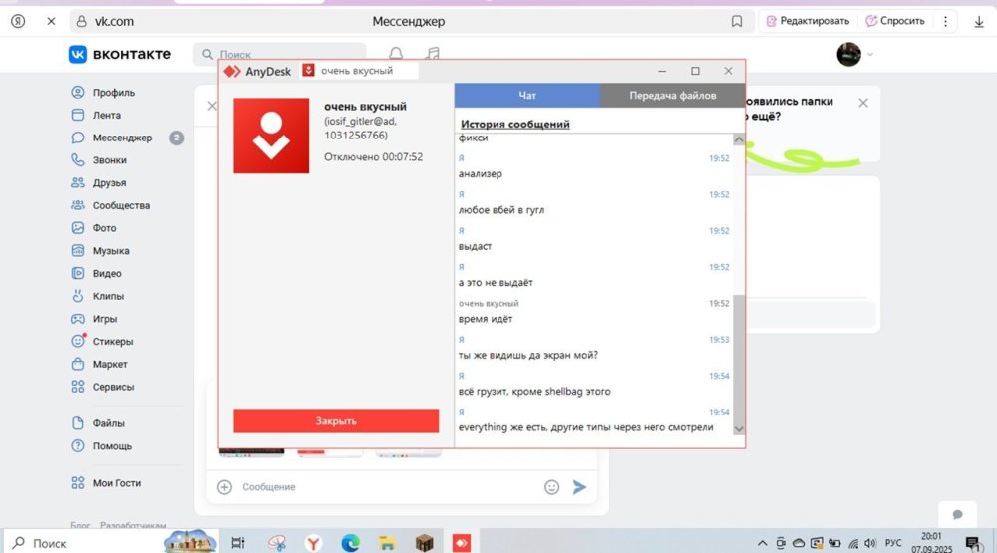997x553 pixels.
Task: Click the VK music note icon
Action: pyautogui.click(x=433, y=54)
